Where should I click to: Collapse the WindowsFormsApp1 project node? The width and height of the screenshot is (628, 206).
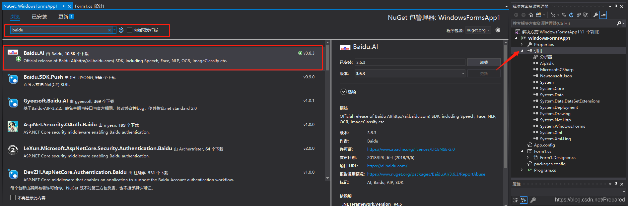tap(516, 38)
